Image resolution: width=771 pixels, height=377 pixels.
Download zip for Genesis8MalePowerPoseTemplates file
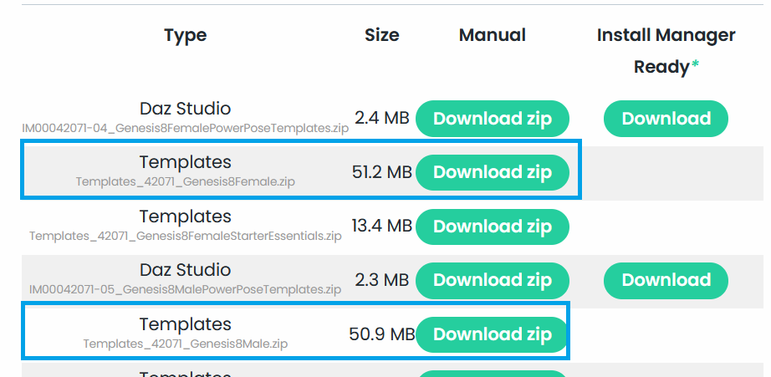tap(492, 280)
